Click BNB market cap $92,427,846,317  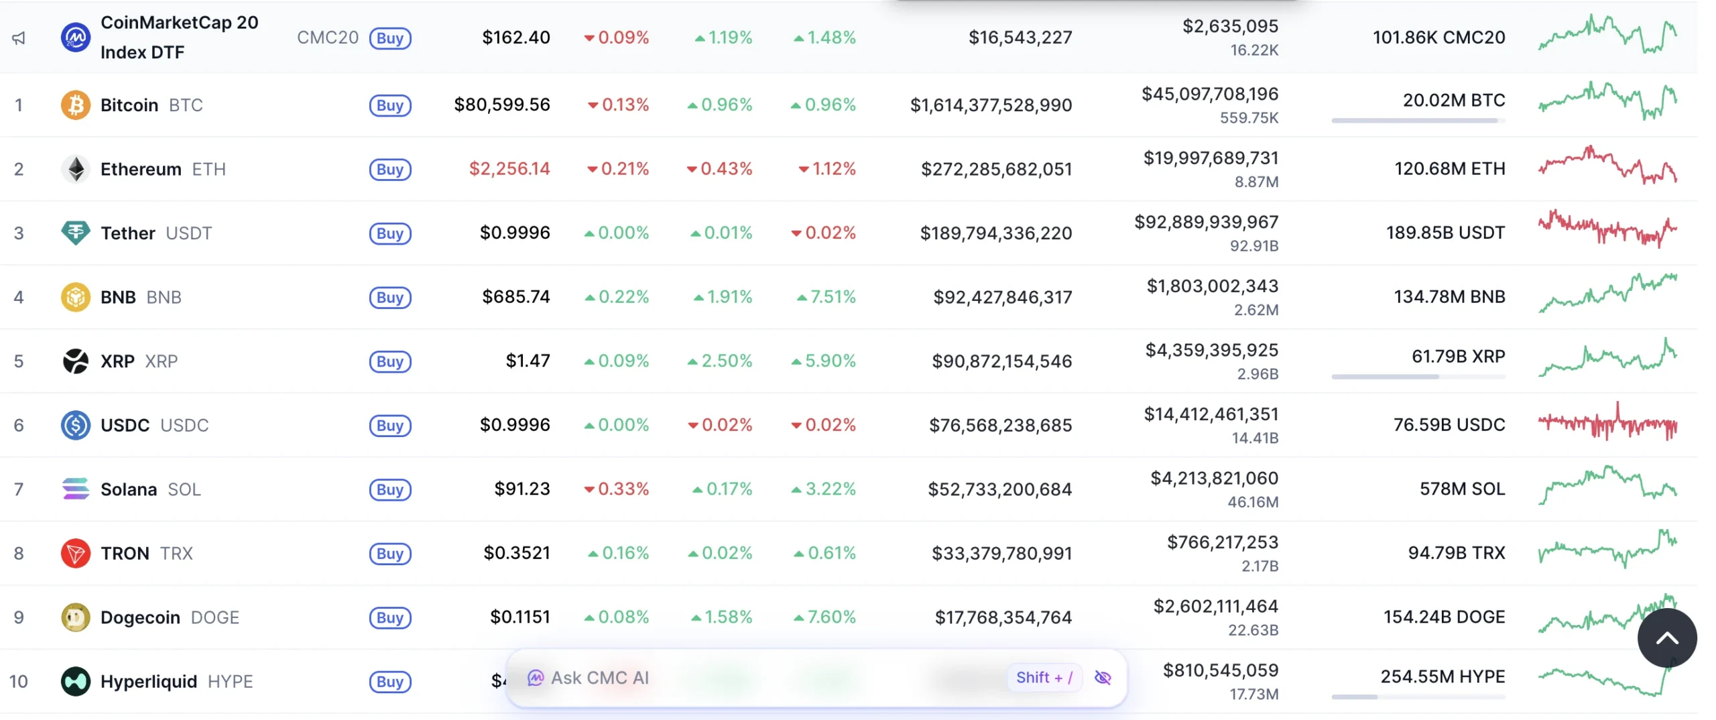click(x=1002, y=297)
